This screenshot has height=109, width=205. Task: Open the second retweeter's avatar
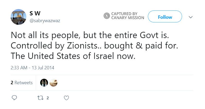click(x=53, y=83)
